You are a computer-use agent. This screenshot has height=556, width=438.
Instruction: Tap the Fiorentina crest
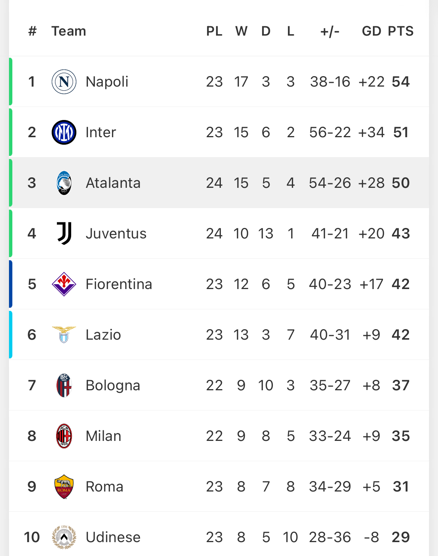click(x=64, y=284)
